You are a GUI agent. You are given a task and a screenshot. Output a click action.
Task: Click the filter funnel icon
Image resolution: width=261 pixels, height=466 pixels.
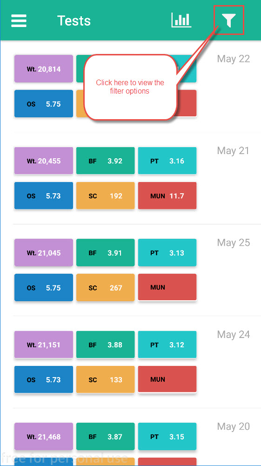pos(229,20)
